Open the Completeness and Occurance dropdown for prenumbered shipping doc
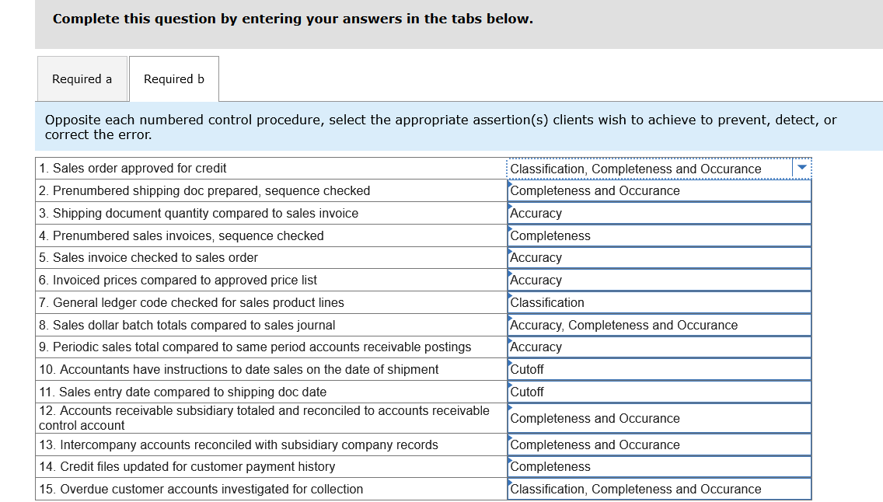Viewport: 883px width, 502px height. point(659,190)
